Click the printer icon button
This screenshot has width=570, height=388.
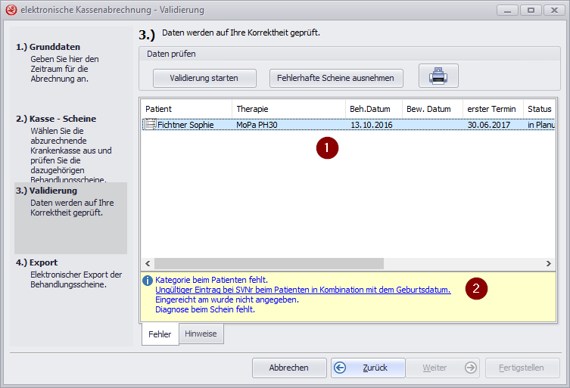pyautogui.click(x=438, y=77)
